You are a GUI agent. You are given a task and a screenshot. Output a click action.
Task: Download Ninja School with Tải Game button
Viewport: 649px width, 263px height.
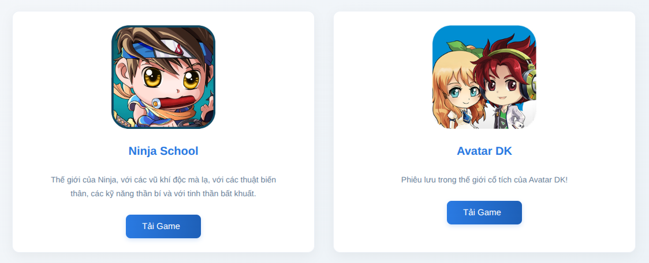(163, 226)
